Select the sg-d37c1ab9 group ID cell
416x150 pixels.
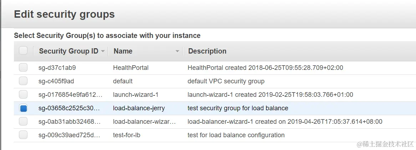click(x=57, y=68)
